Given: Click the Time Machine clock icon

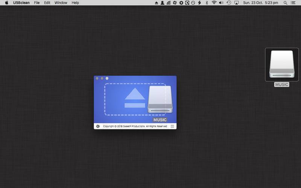Looking at the screenshot, I should 228,3.
